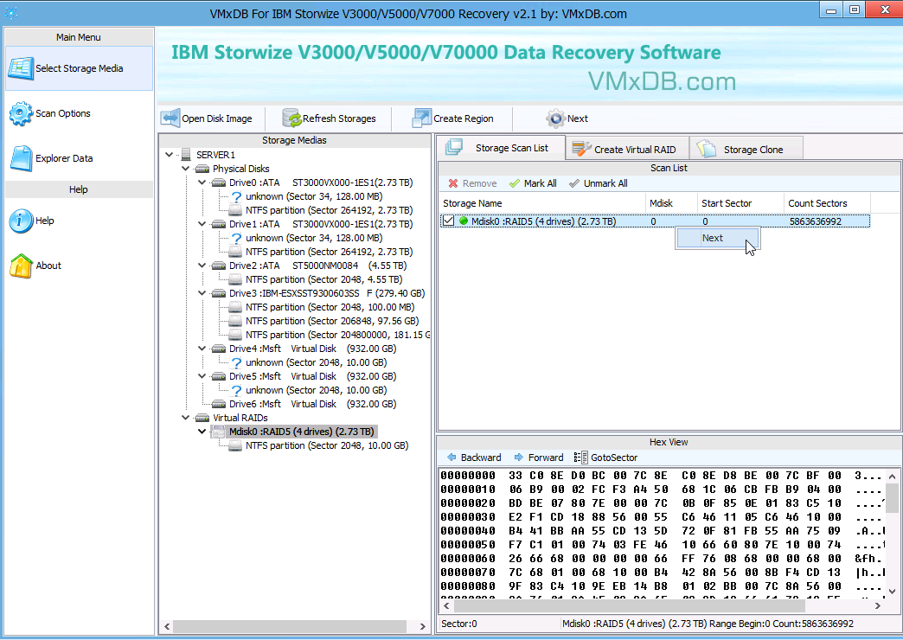The height and width of the screenshot is (640, 903).
Task: Switch to the Storage Clone tab
Action: tap(746, 150)
